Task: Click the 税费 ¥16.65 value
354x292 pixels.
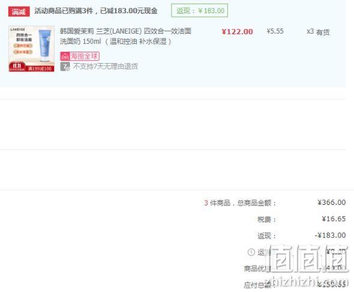Action: click(x=334, y=219)
